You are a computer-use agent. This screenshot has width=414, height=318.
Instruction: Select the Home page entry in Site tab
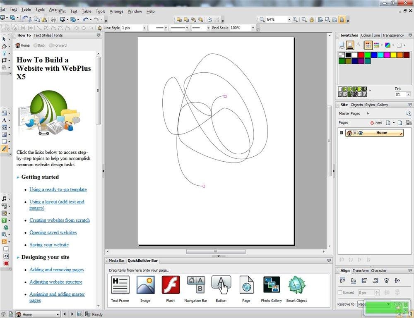click(374, 133)
